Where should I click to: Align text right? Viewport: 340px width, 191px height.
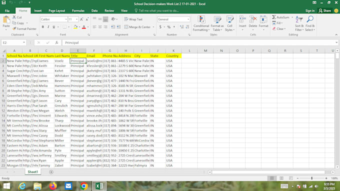[x=105, y=27]
